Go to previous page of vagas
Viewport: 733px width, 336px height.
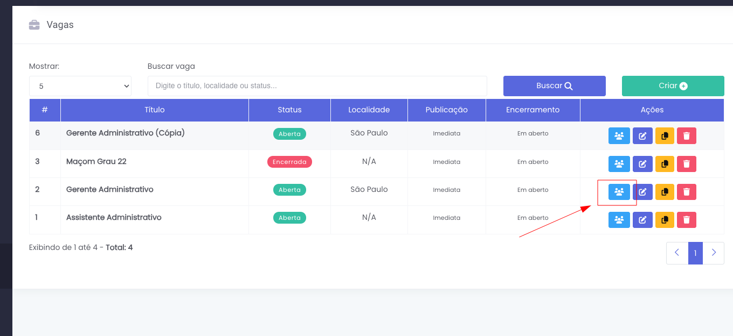(677, 253)
